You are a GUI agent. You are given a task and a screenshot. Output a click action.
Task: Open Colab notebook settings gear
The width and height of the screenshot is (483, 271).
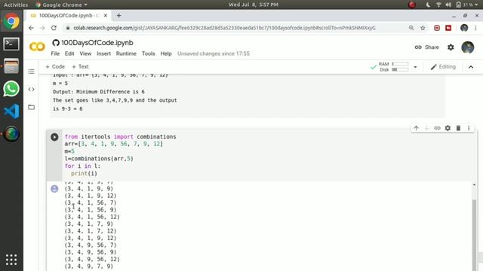click(x=451, y=47)
